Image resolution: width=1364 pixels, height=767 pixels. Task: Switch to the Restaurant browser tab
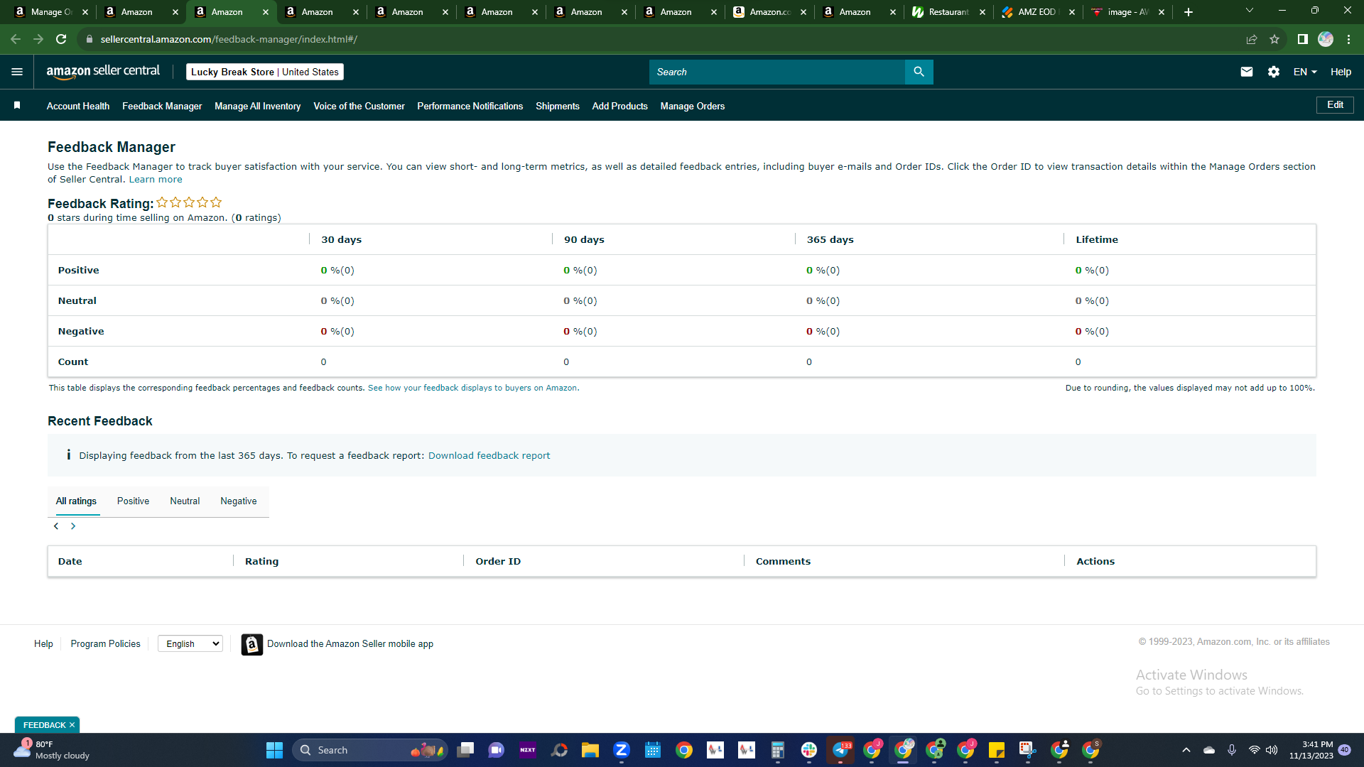point(948,12)
